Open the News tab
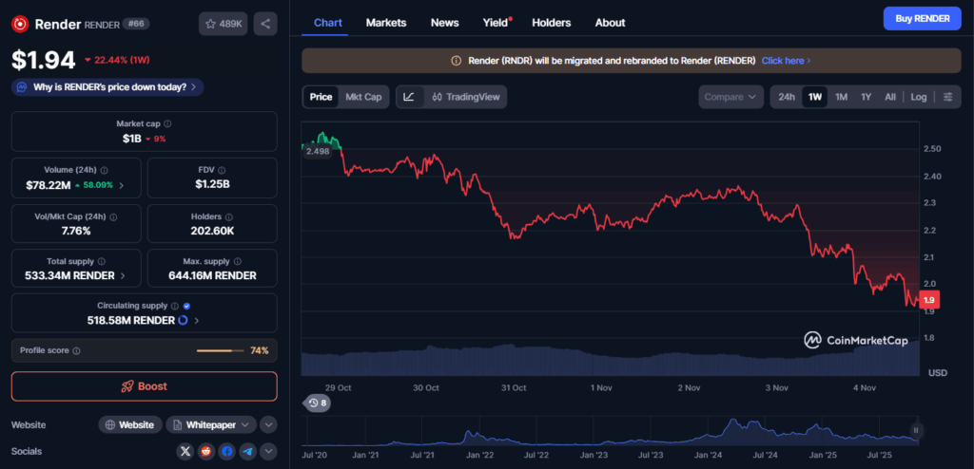Image resolution: width=974 pixels, height=469 pixels. (445, 23)
